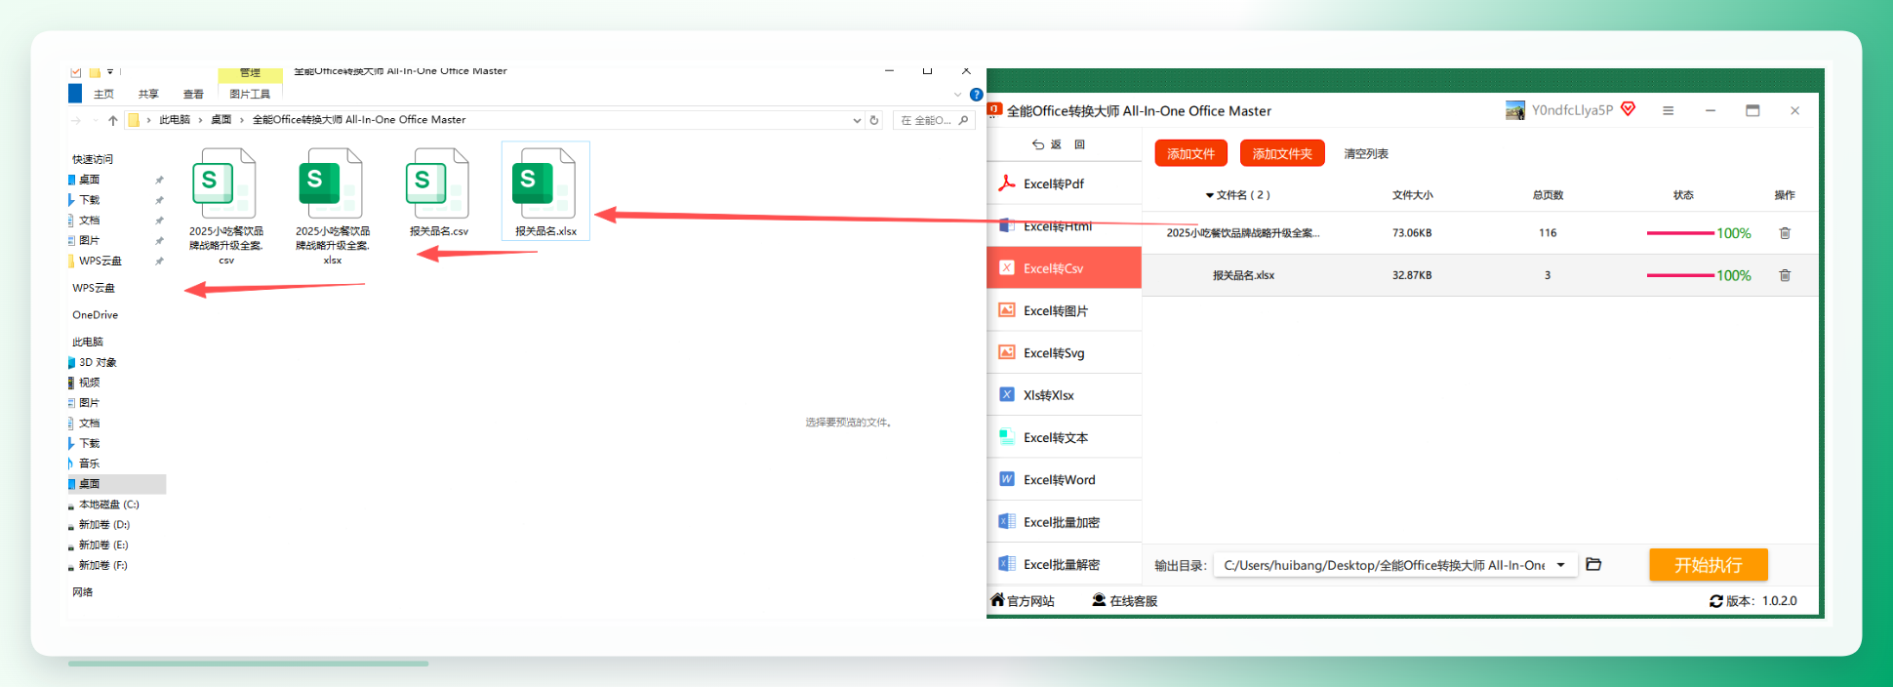The width and height of the screenshot is (1893, 687).
Task: Open 在线客服 online support
Action: (x=1124, y=600)
